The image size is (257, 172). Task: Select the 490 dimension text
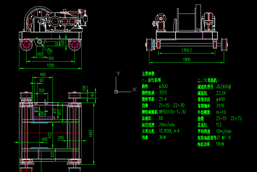click(45, 139)
